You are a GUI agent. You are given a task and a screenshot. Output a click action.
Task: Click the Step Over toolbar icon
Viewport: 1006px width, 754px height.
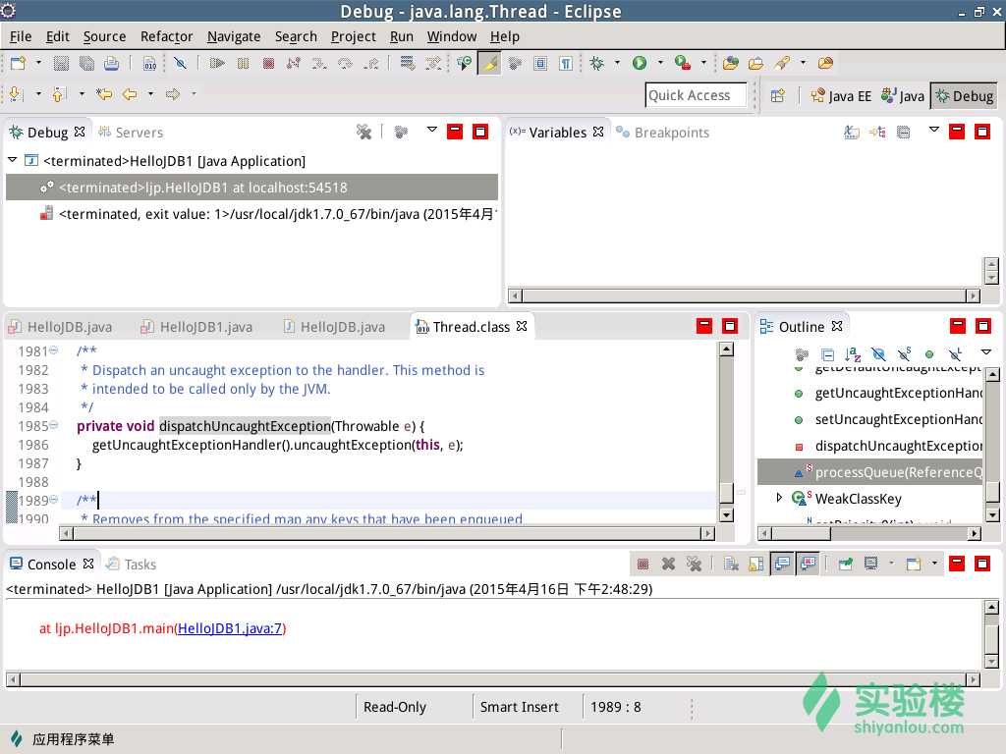click(x=345, y=63)
